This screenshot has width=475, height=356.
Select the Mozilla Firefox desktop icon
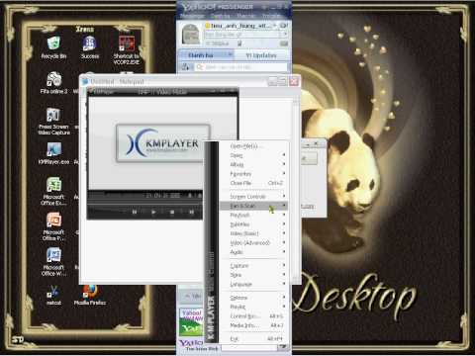[x=90, y=295]
